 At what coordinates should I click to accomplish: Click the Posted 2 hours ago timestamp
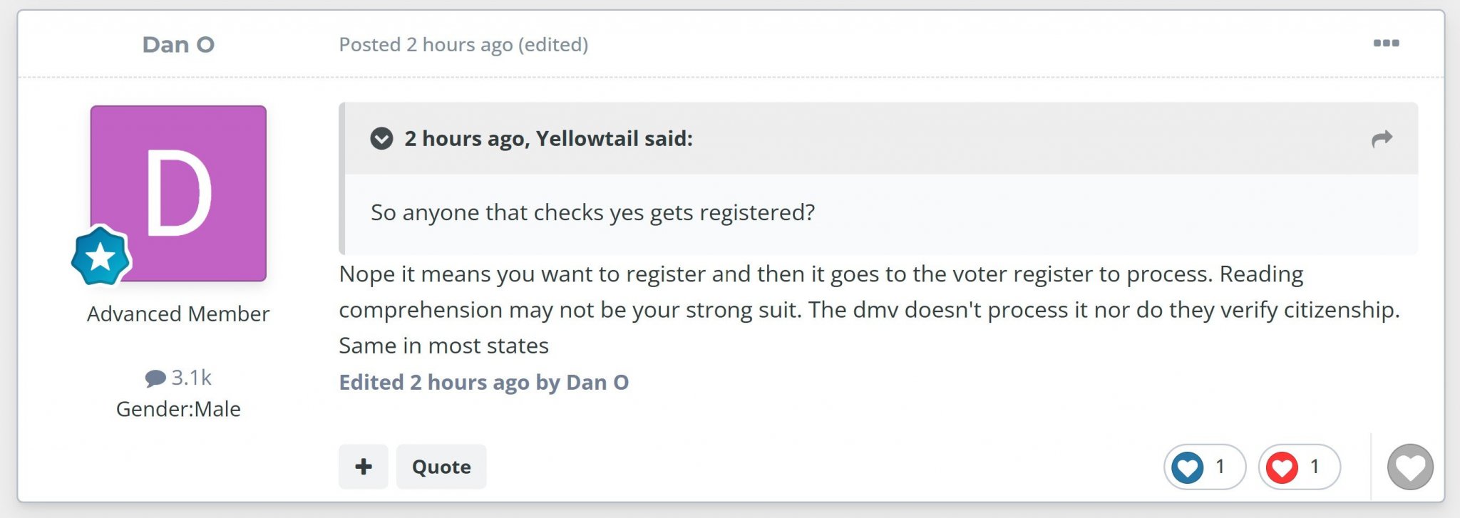pos(425,44)
